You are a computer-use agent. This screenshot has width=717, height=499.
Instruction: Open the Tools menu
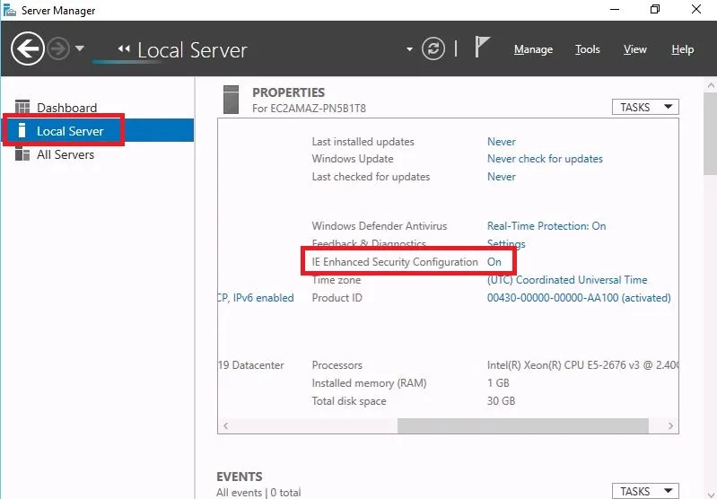(588, 49)
